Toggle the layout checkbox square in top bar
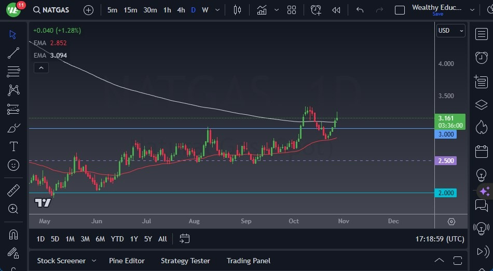Screen dimensions: 493x271 pyautogui.click(x=400, y=10)
